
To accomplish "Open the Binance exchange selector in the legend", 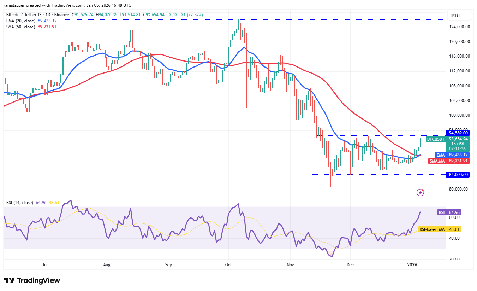I will tap(61, 14).
